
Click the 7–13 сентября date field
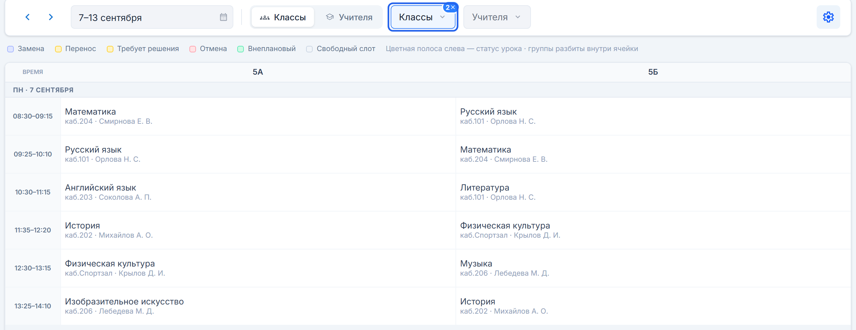tap(152, 17)
